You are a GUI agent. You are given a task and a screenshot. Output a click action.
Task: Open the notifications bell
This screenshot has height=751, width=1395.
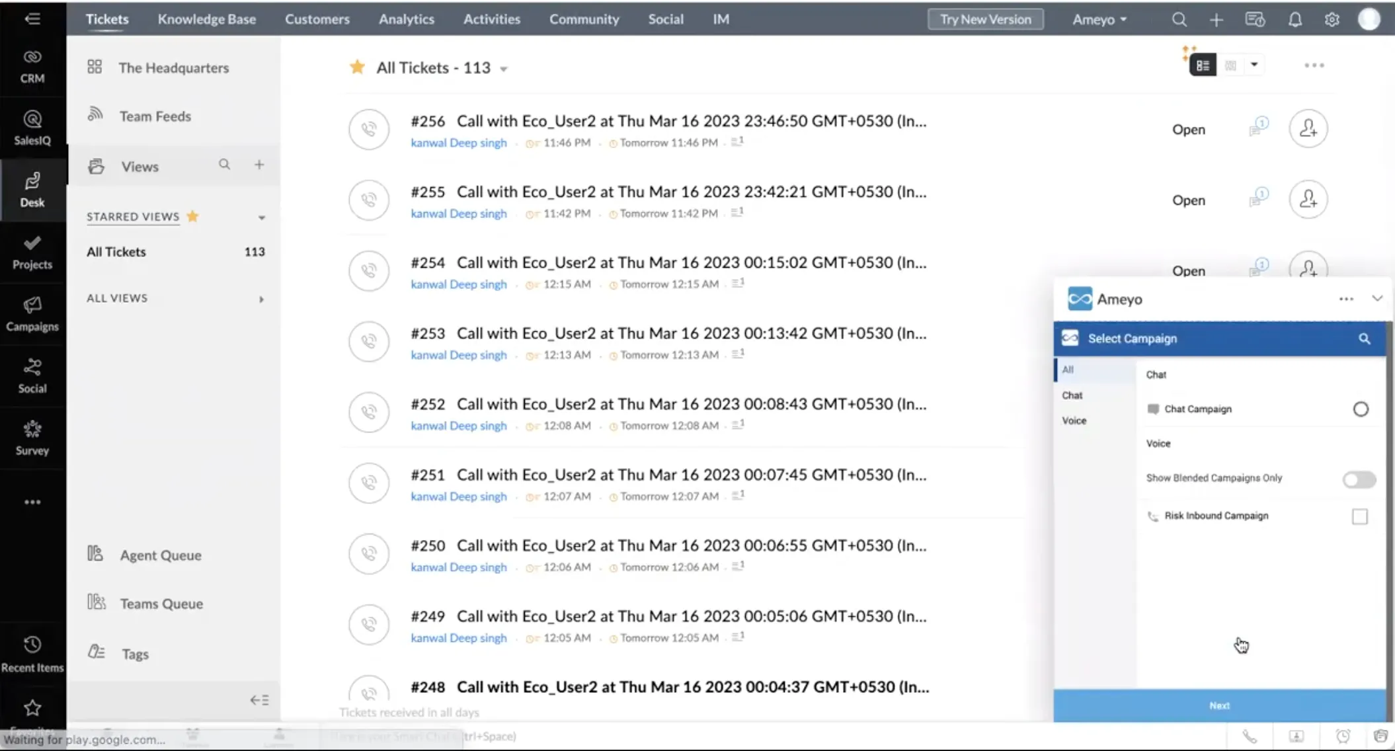coord(1295,19)
